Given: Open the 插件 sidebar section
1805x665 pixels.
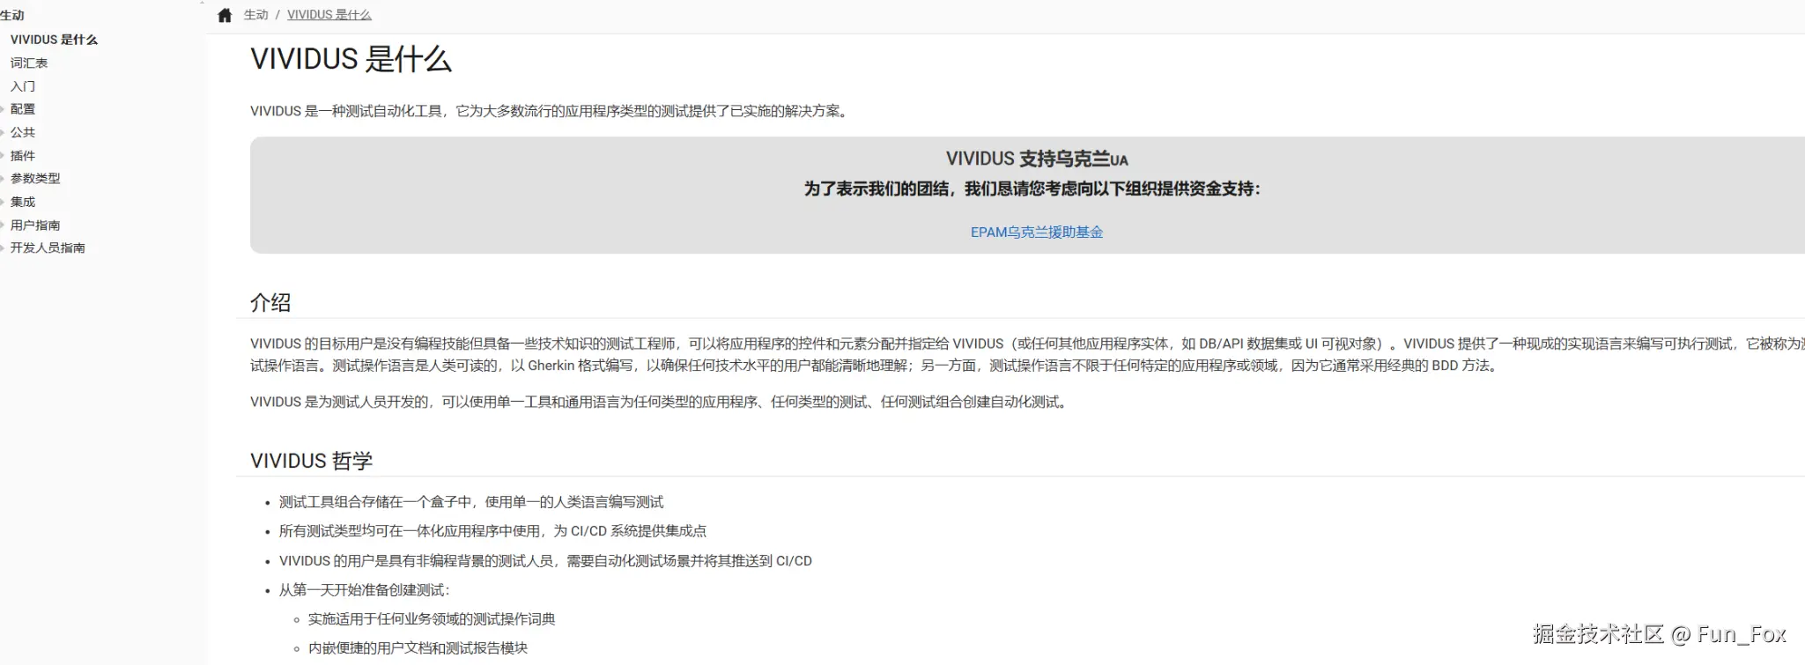Looking at the screenshot, I should coord(23,156).
